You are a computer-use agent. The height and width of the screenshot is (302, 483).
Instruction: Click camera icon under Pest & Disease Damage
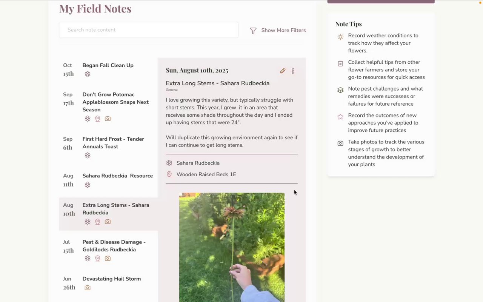(108, 259)
